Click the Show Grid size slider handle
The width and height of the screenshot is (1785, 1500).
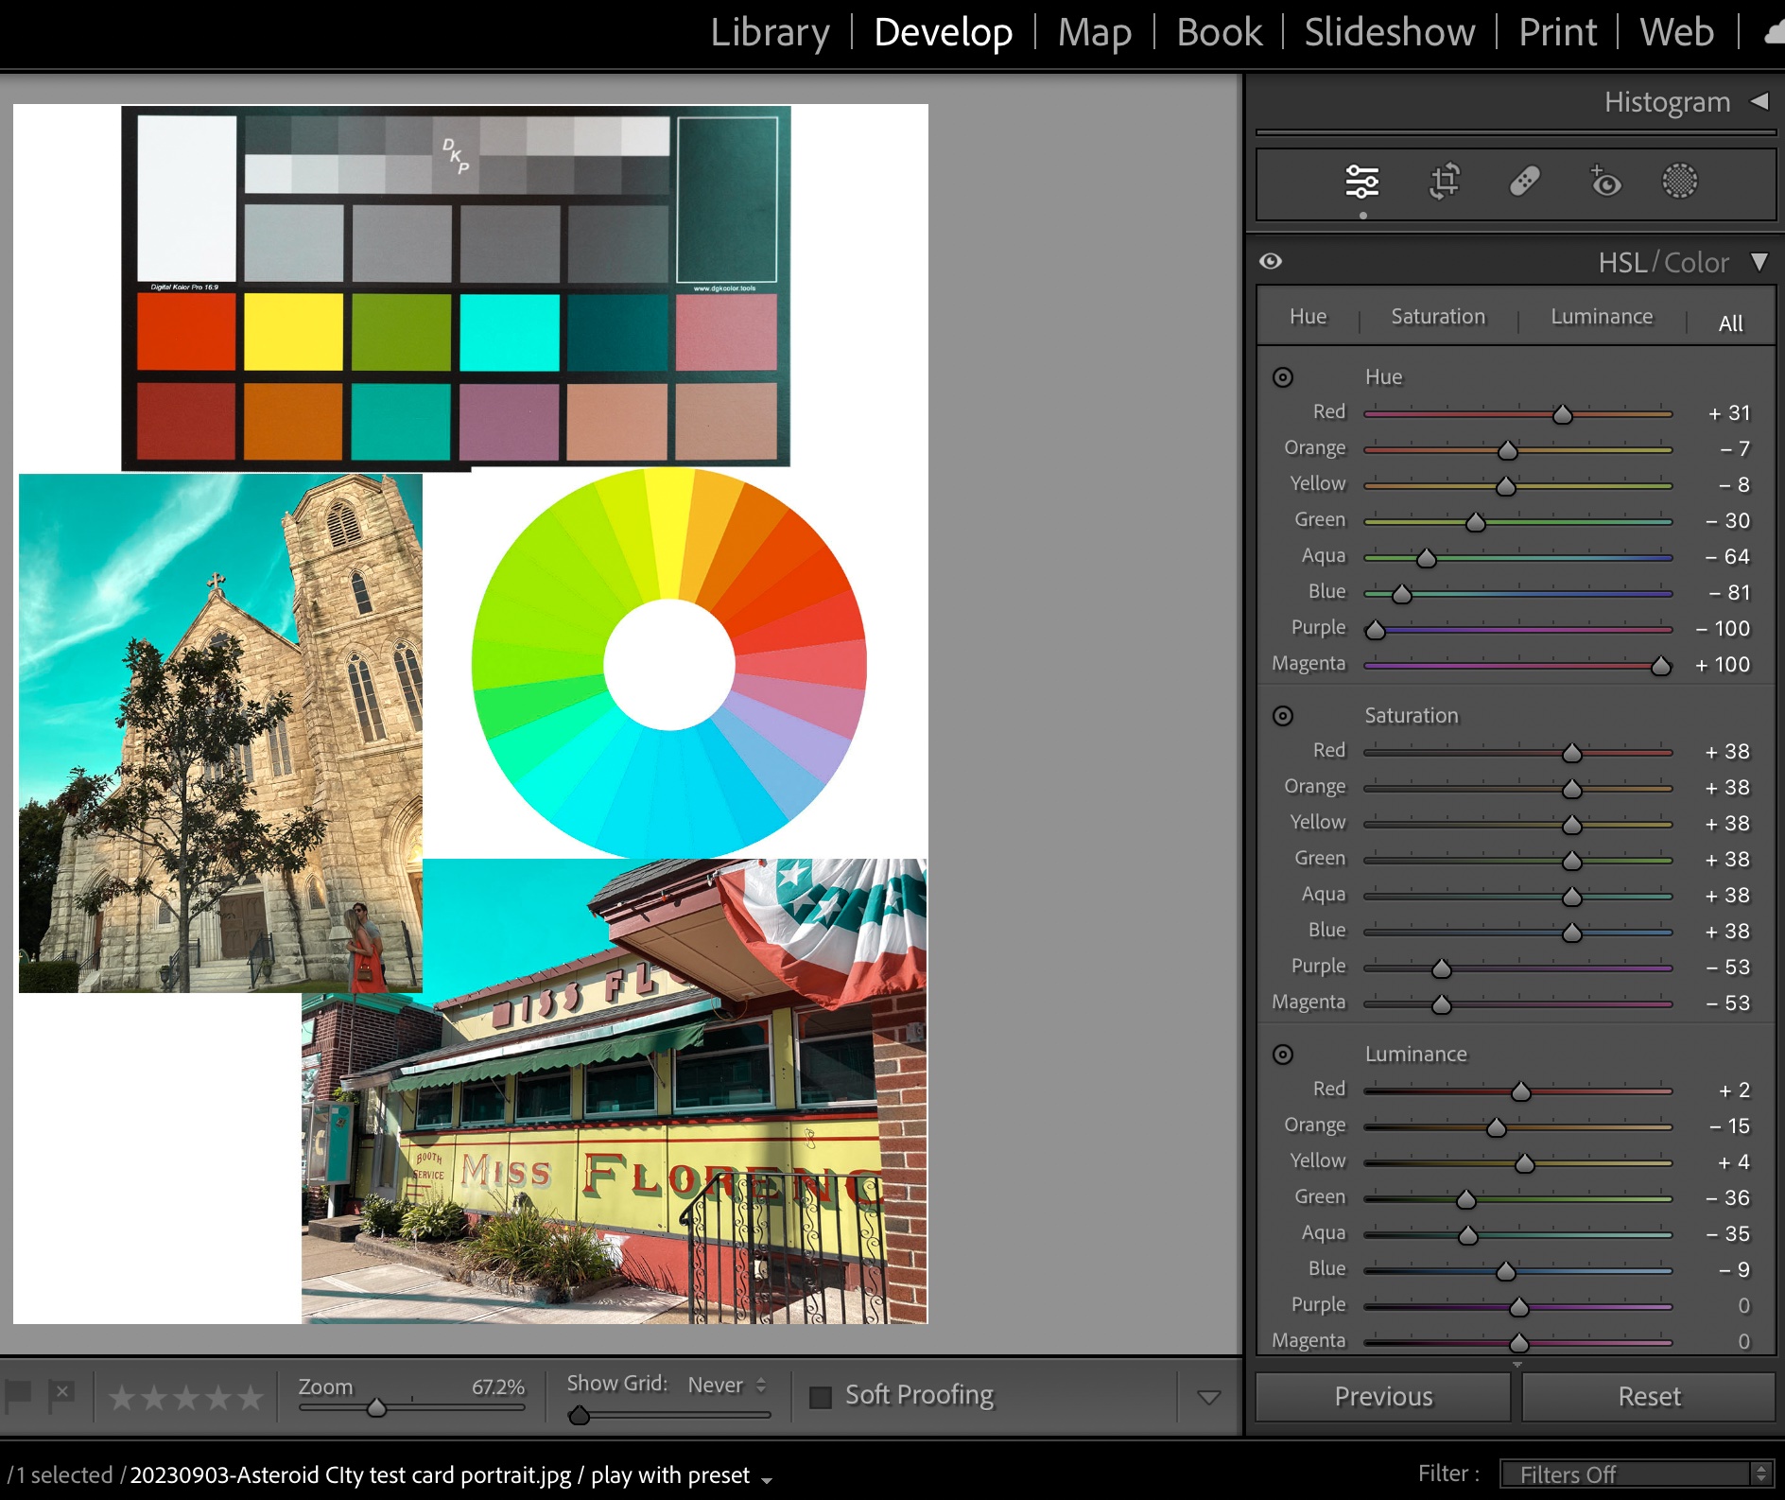pos(580,1416)
